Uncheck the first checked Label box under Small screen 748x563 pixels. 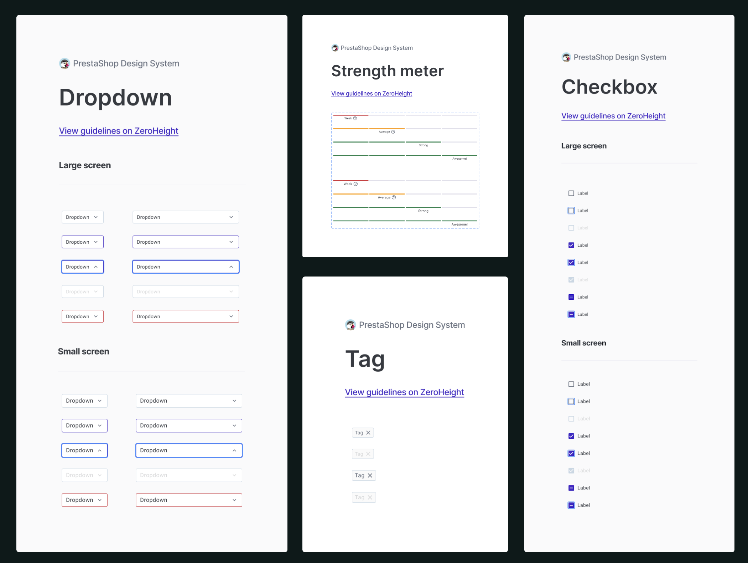tap(571, 436)
